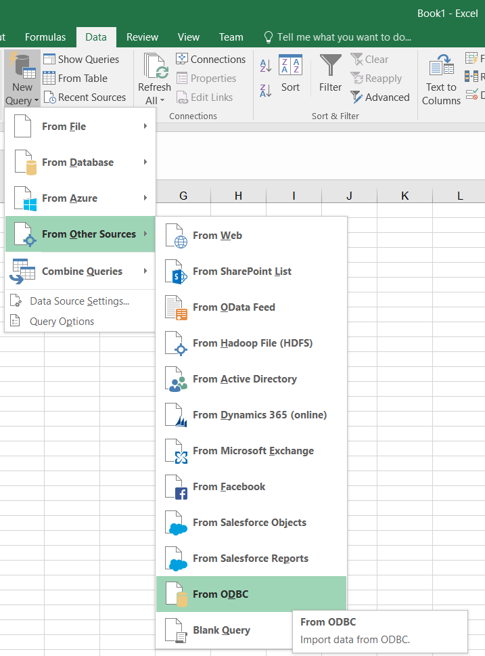Click Edit Links in Connections group

click(x=204, y=97)
